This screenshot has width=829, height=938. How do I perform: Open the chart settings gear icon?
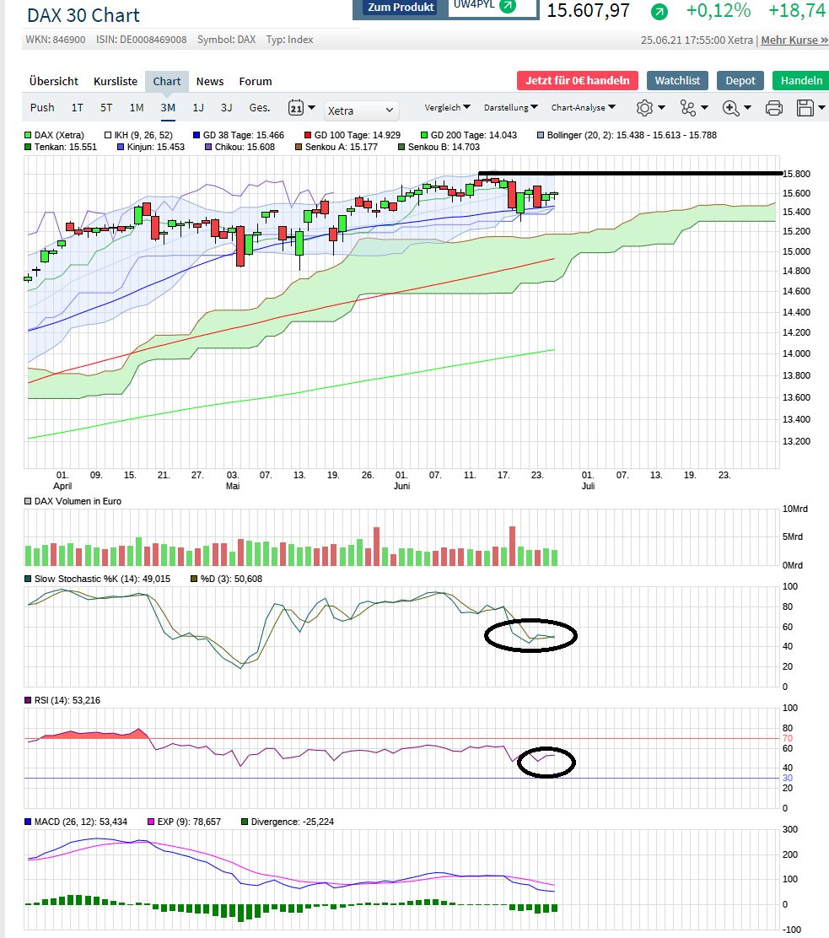pyautogui.click(x=645, y=108)
